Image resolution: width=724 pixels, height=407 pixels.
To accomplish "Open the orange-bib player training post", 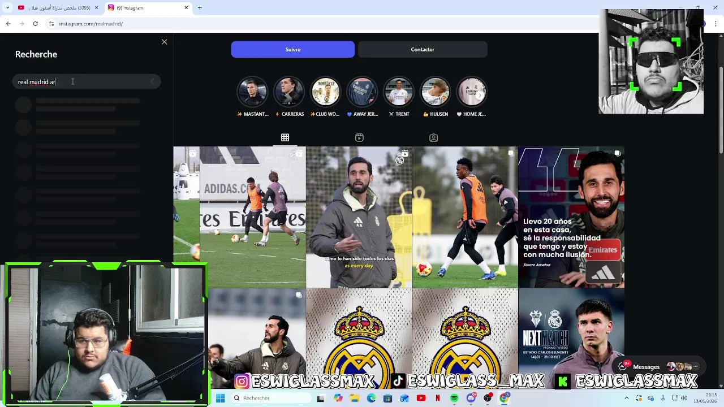I will pos(465,218).
